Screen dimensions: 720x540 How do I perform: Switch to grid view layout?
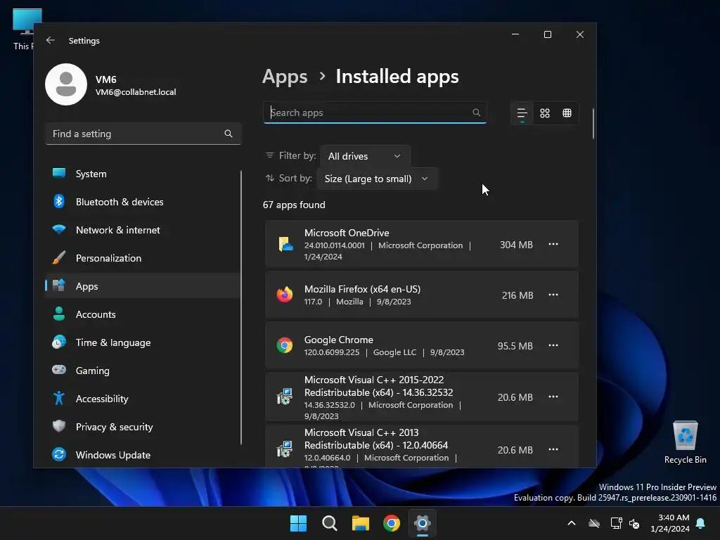545,113
